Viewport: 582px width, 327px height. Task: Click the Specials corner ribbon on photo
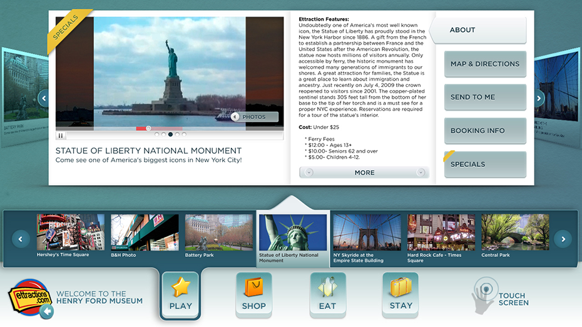pyautogui.click(x=68, y=31)
